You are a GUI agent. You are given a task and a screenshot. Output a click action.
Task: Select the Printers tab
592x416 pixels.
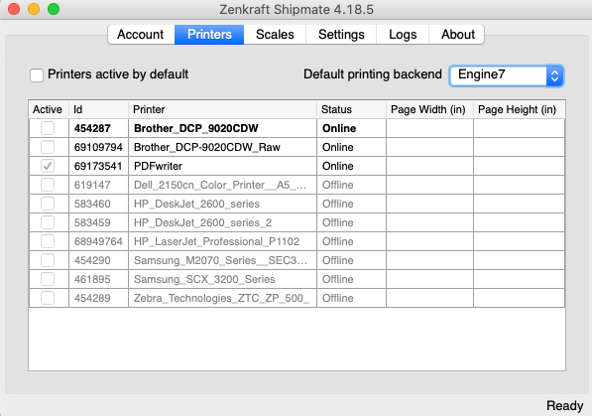click(209, 35)
